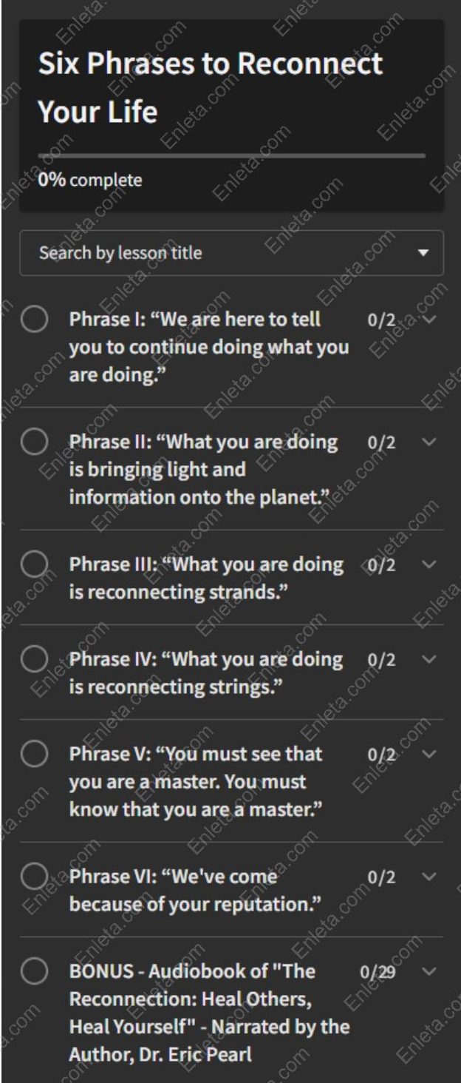Open the "reconnecting strings" Phrase IV title
Image resolution: width=461 pixels, height=1083 pixels.
205,672
